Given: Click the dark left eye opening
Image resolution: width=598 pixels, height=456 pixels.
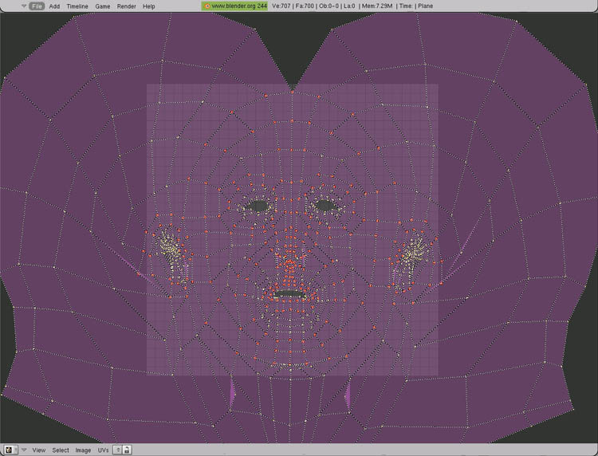Looking at the screenshot, I should (258, 206).
